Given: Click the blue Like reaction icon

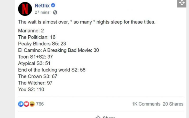Looking at the screenshot, I should [21, 104].
